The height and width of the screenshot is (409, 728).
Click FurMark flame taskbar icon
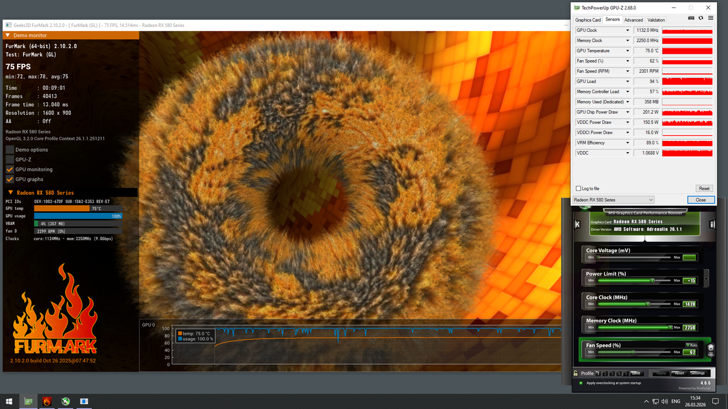(47, 402)
